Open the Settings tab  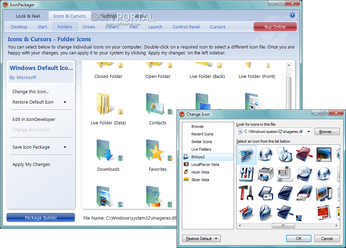[x=109, y=16]
